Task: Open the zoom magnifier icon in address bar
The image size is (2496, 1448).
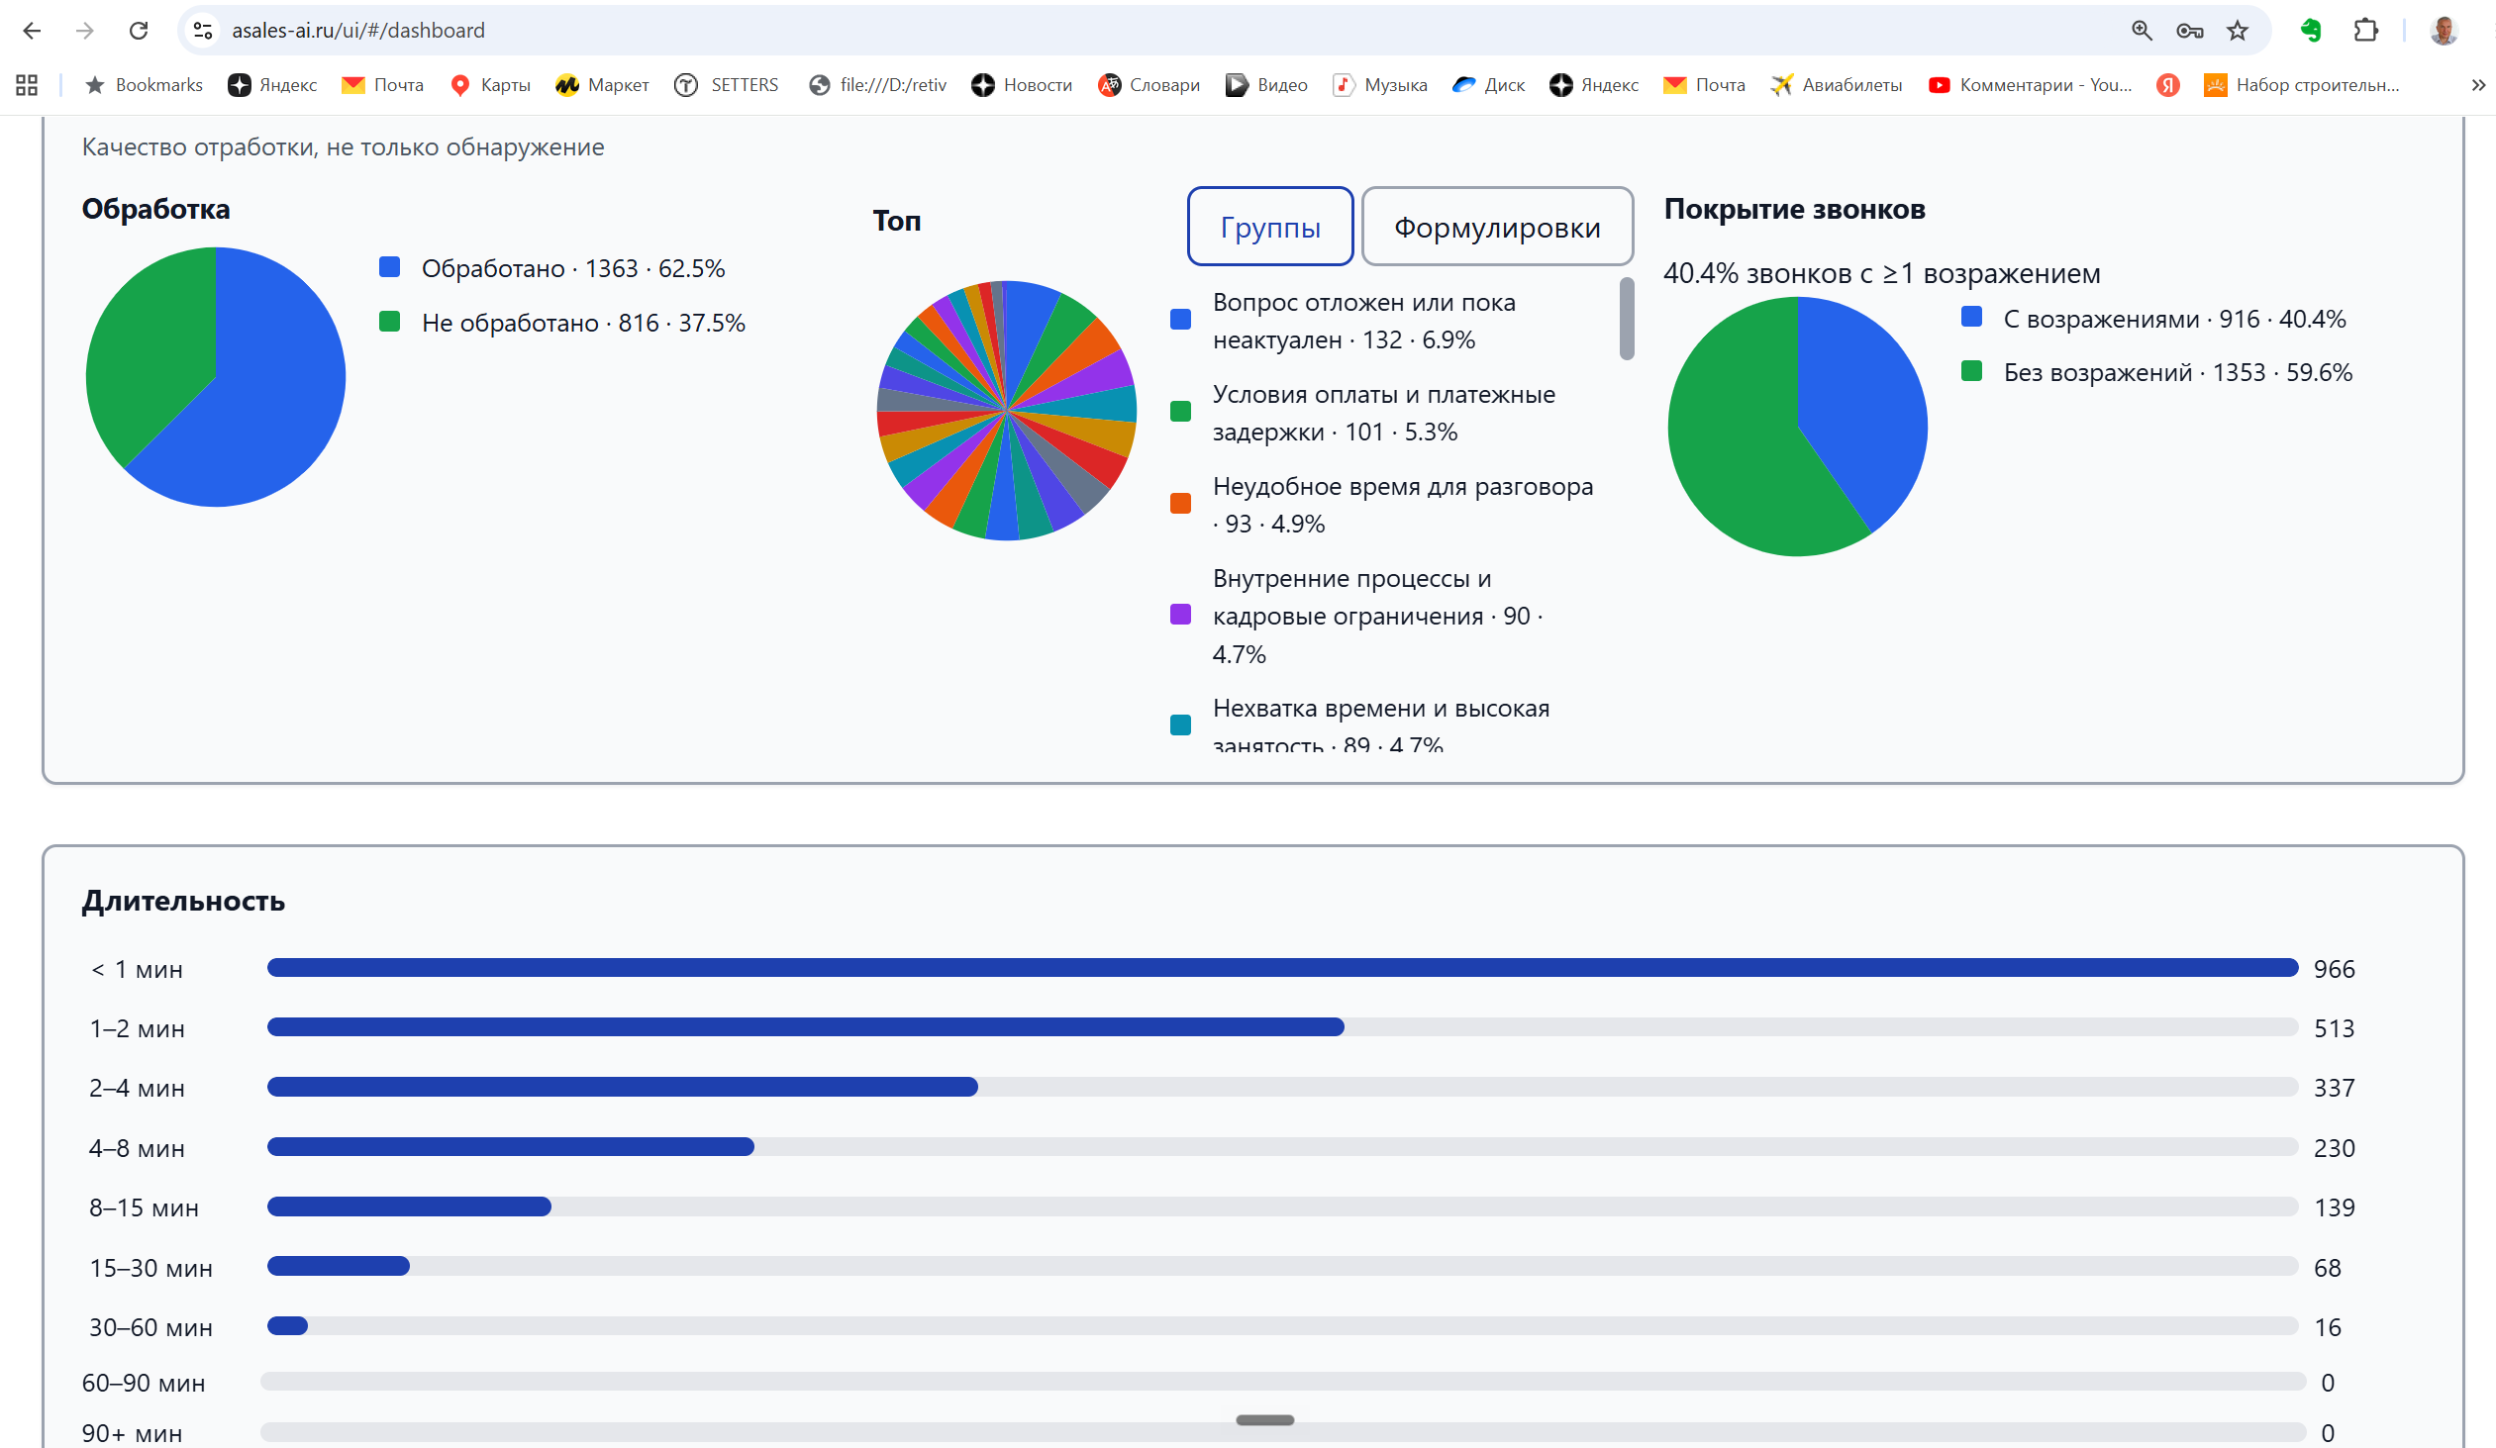Action: (x=2142, y=31)
